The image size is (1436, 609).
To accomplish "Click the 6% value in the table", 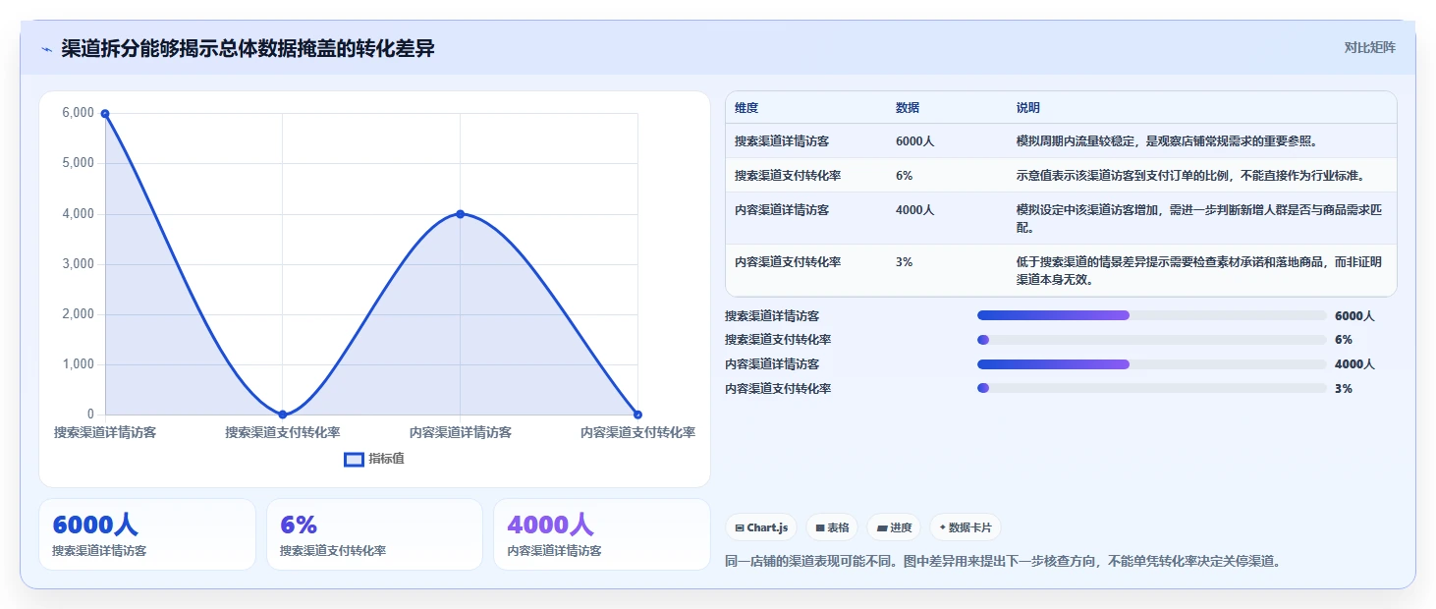I will tap(904, 176).
